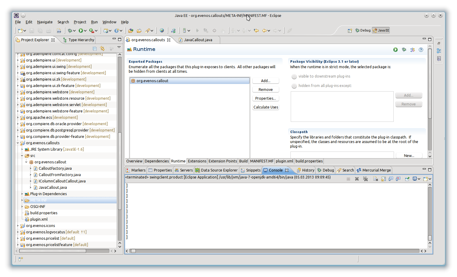Open the Run toolbar button dropdown arrow
Screen dimensions: 457x277
(x=85, y=31)
